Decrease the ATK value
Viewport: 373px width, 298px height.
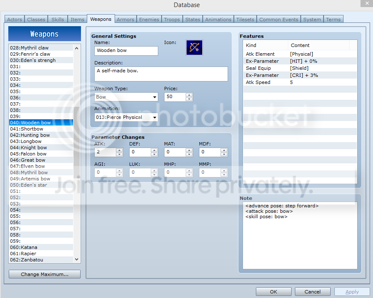click(119, 154)
